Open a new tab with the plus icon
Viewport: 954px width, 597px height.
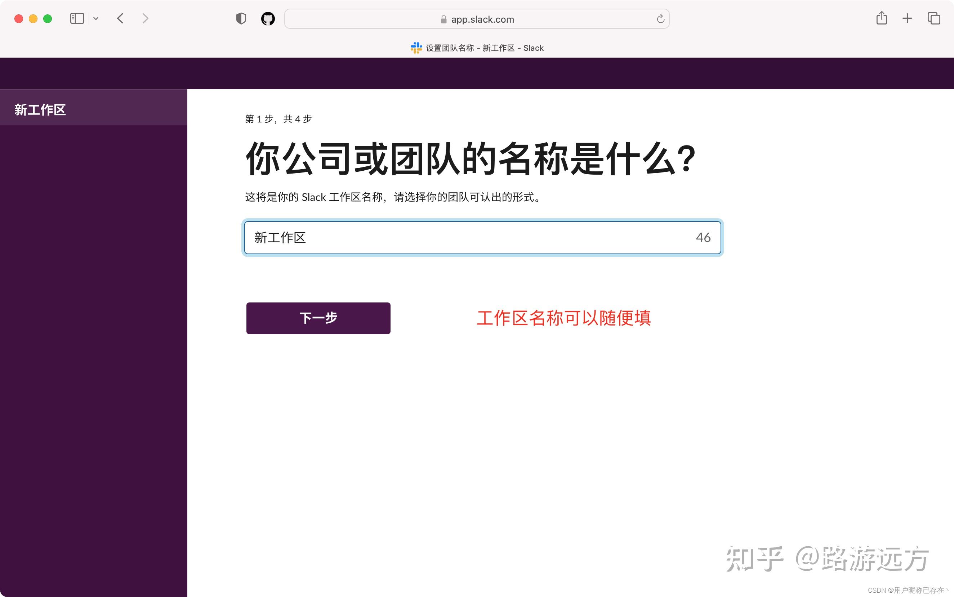(907, 18)
